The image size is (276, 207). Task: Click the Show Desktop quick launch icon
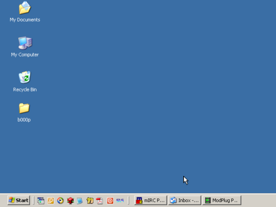click(x=41, y=201)
